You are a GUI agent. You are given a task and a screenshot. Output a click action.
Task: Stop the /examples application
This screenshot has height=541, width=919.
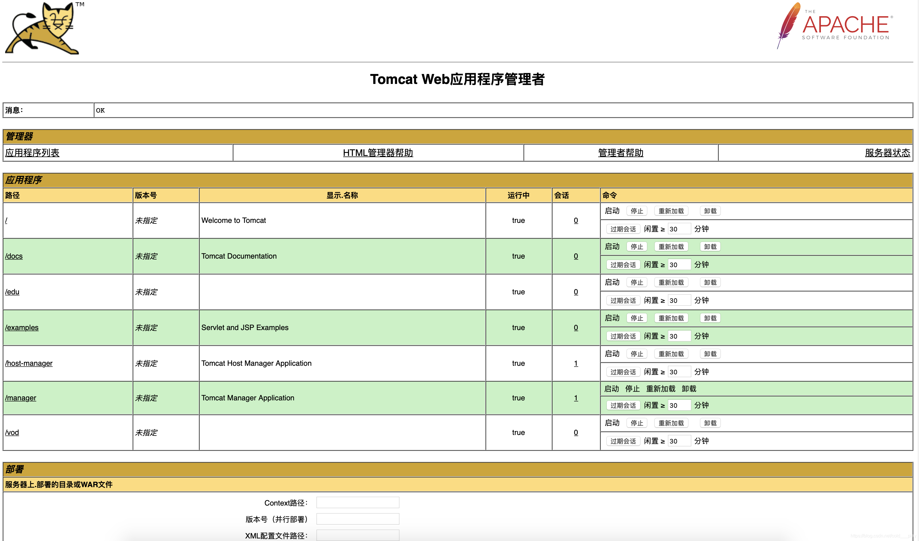[x=637, y=318]
